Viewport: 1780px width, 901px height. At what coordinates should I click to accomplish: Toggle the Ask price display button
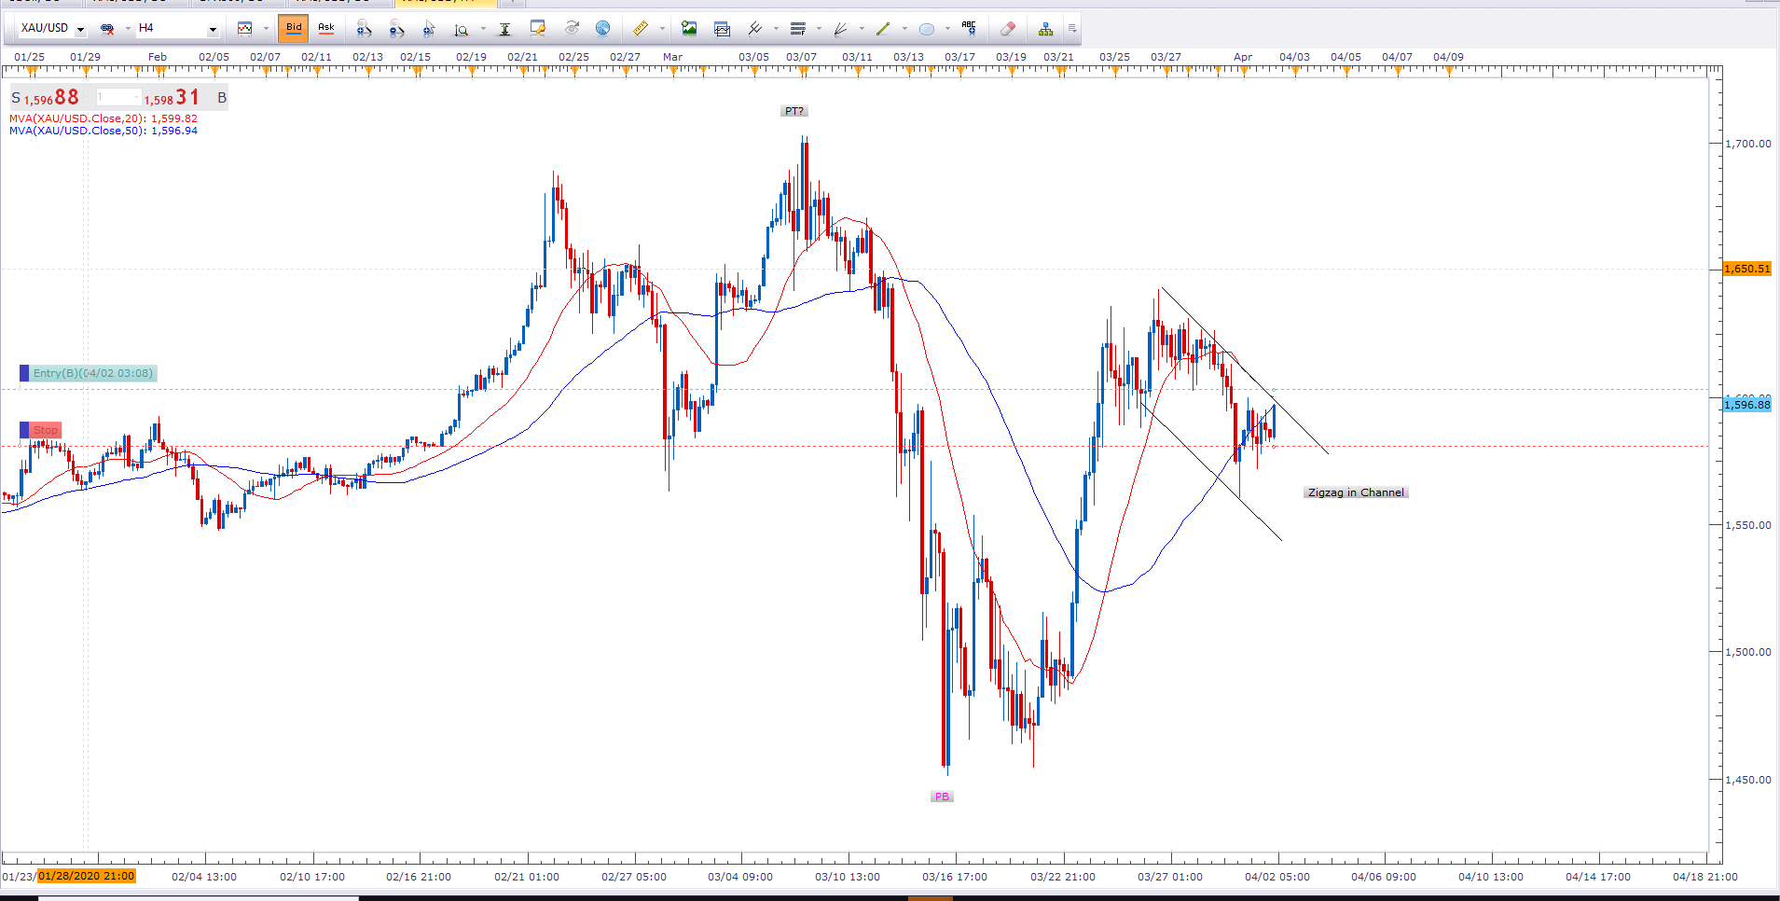tap(326, 28)
